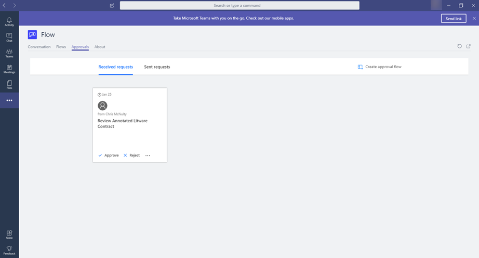Switch to the Conversation tab
Screen dimensions: 479x258
tap(39, 47)
